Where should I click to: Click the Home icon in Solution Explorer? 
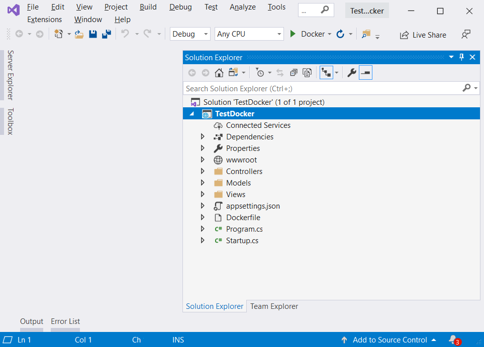pos(219,72)
